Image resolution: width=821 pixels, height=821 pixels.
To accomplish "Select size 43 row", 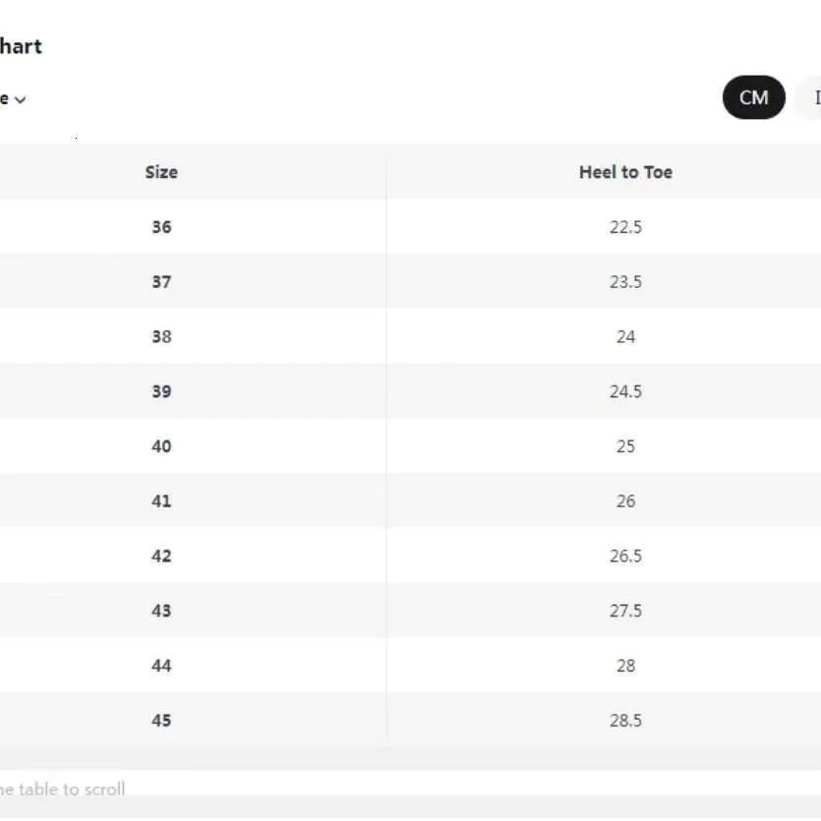I will pos(411,611).
